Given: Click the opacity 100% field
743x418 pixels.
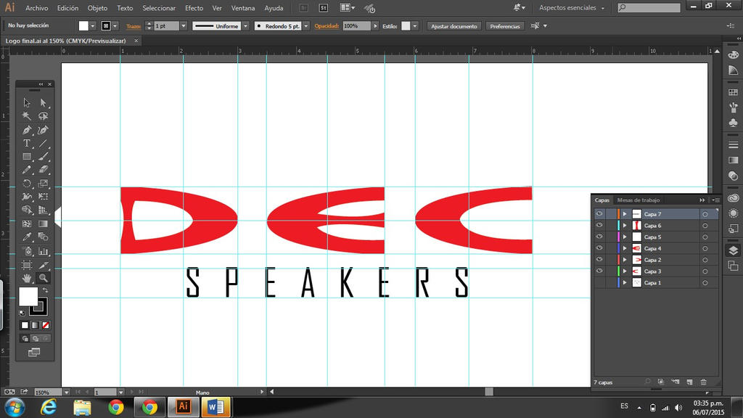Looking at the screenshot, I should (x=356, y=26).
